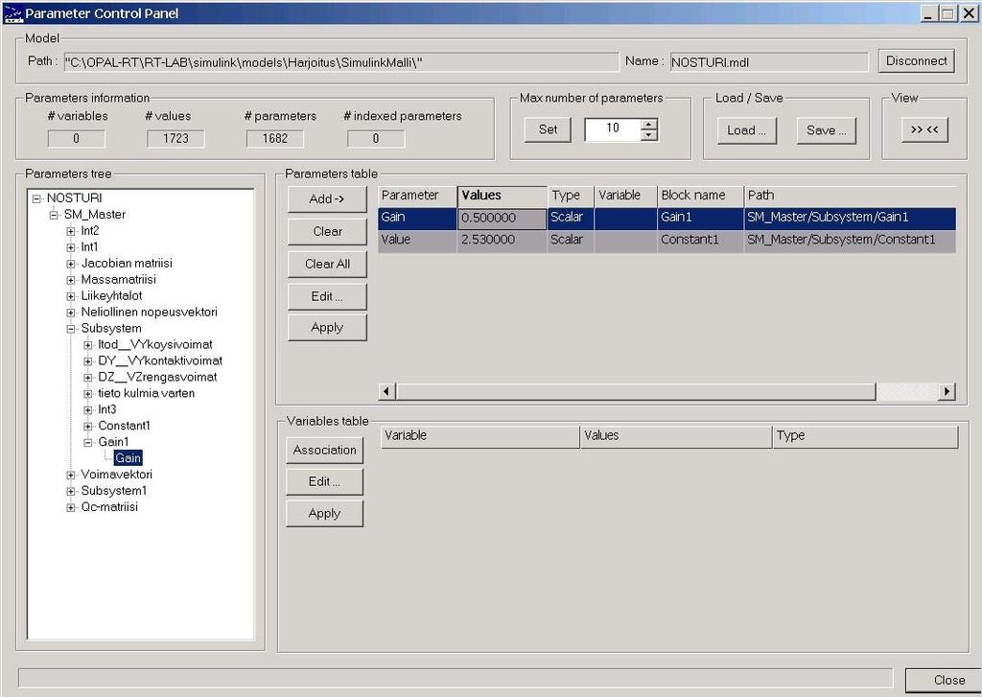Collapse the NOSTURI root node

tap(37, 198)
